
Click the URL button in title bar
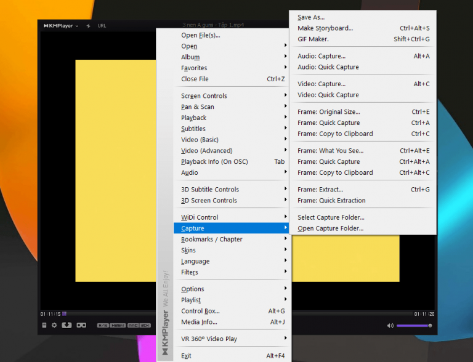tap(102, 26)
